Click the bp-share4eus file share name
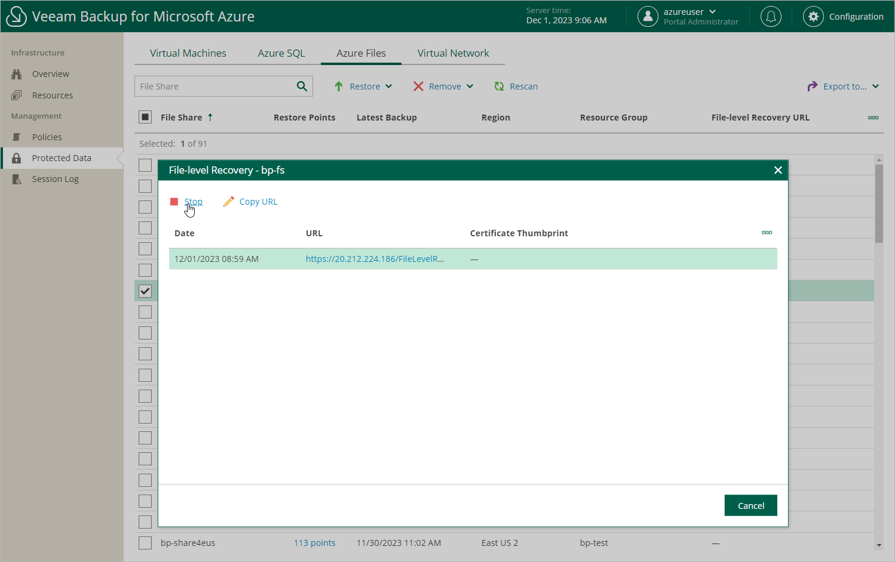Image resolution: width=895 pixels, height=562 pixels. pyautogui.click(x=188, y=543)
